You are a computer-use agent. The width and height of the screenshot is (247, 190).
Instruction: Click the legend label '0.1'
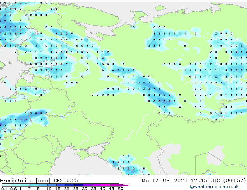[4, 188]
